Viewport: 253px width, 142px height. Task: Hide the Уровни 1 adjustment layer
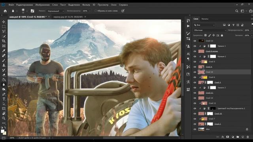pyautogui.click(x=195, y=46)
